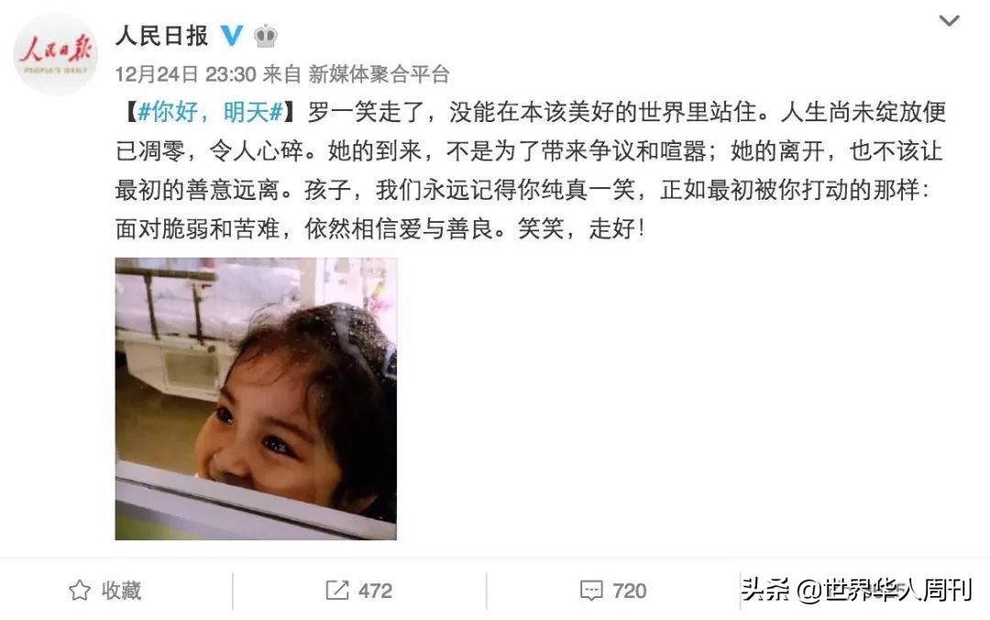This screenshot has height=620, width=990.
Task: Click the comment bubble icon
Action: coord(591,591)
